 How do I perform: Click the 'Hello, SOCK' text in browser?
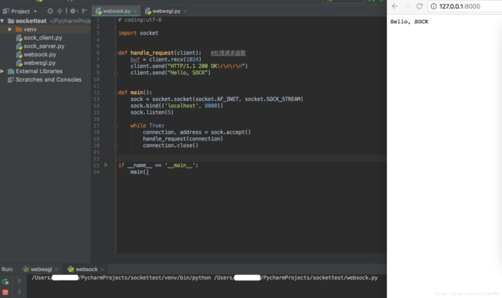[409, 22]
